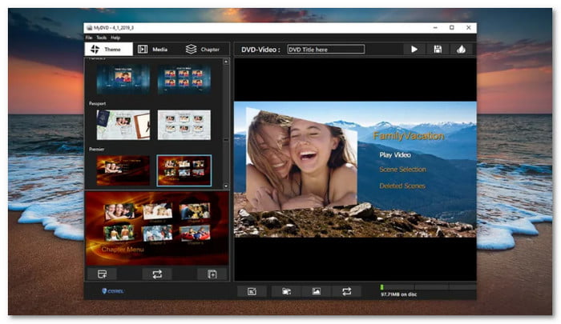Click the Burn disc flame icon
Screen dimensions: 561x324
tap(461, 50)
